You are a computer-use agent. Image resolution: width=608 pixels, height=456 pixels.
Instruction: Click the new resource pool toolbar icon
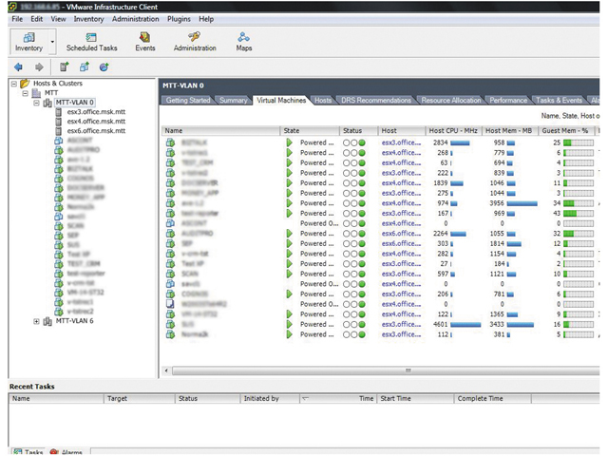click(104, 67)
